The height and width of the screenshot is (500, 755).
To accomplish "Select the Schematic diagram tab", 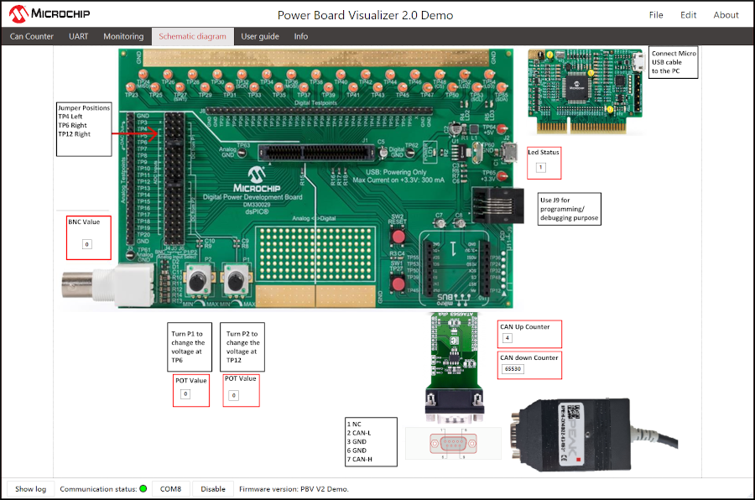I will 192,36.
